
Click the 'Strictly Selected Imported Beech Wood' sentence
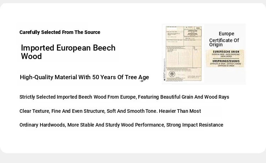[124, 97]
